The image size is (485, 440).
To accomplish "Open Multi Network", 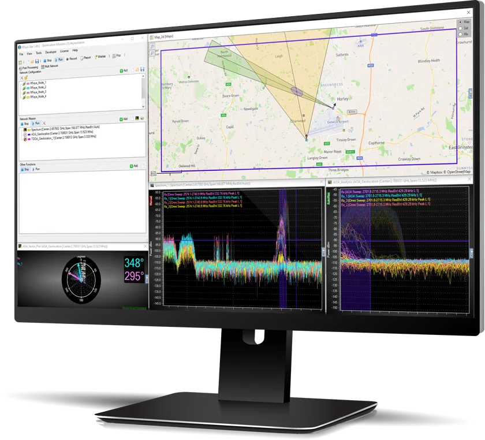I will coord(50,66).
